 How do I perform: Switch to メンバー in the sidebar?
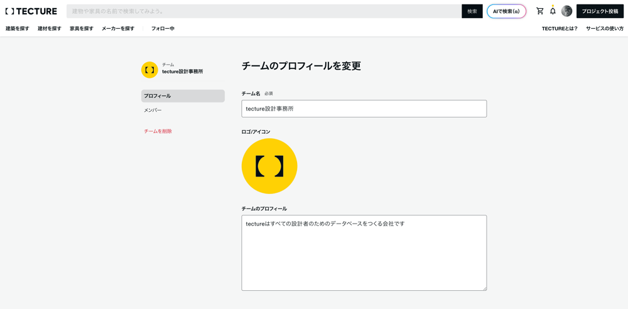pos(153,111)
